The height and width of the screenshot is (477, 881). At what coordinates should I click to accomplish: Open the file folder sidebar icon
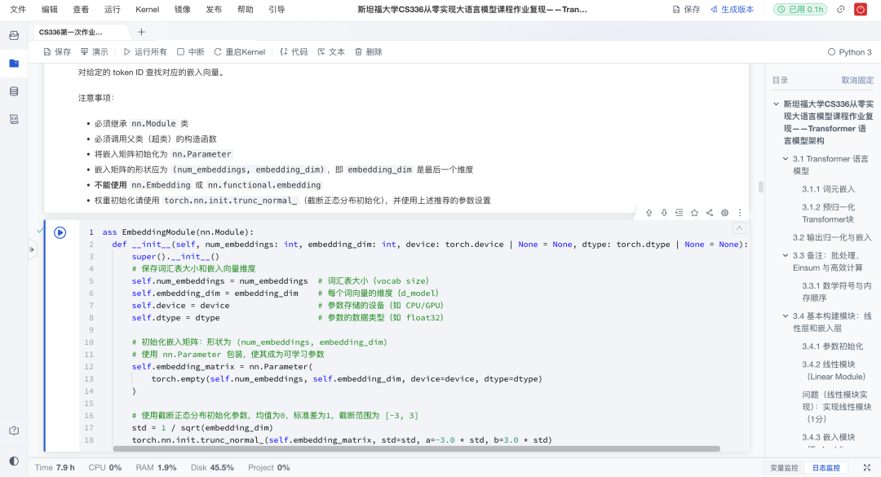(x=14, y=63)
